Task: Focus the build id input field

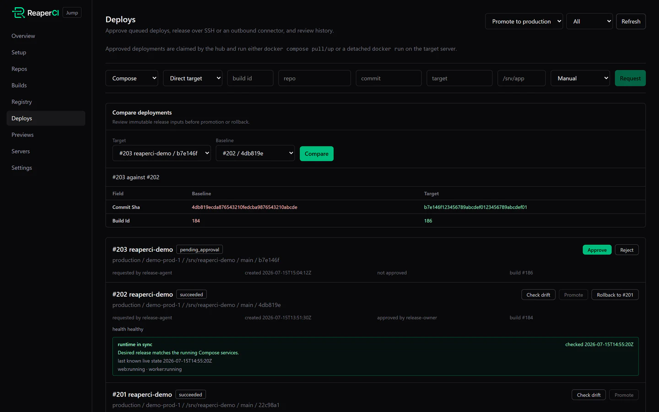Action: [x=250, y=78]
